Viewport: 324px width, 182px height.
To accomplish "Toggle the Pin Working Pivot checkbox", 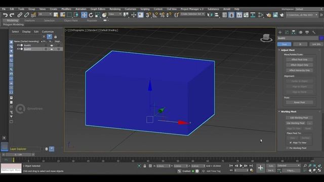I will click(287, 148).
